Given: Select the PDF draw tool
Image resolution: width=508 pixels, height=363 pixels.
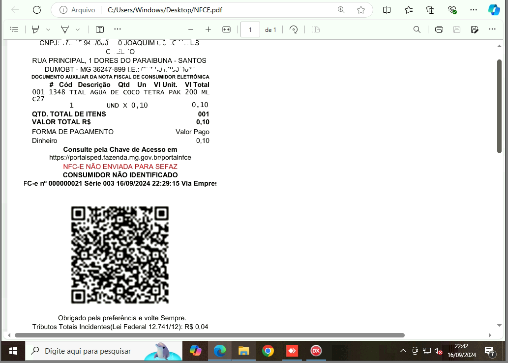Looking at the screenshot, I should click(x=65, y=29).
